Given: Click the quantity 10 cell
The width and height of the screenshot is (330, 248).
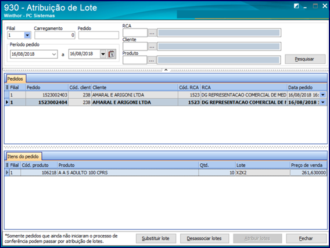Looking at the screenshot, I should [x=217, y=172].
